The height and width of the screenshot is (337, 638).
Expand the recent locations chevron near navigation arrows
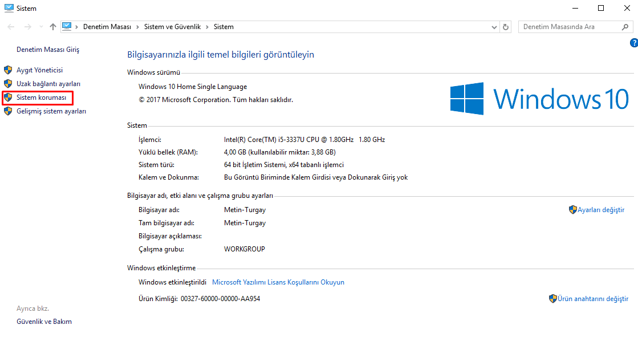[40, 27]
